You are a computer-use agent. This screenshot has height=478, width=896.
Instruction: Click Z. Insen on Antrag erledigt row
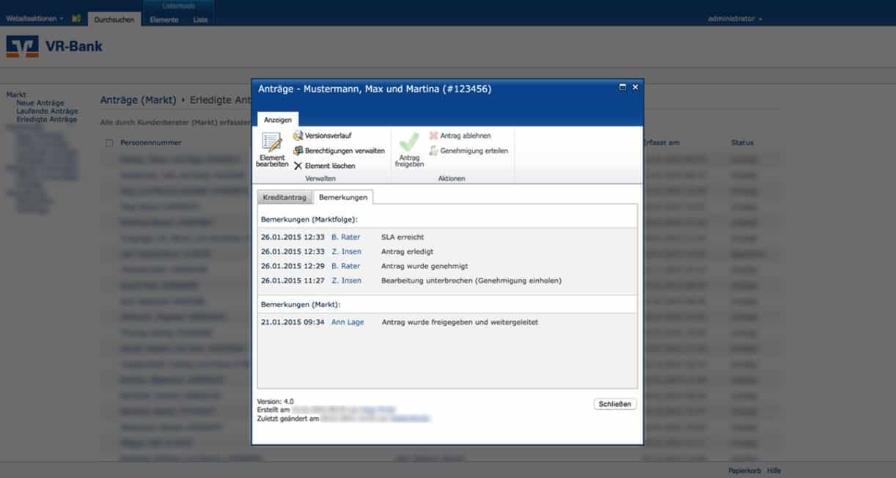pos(346,251)
